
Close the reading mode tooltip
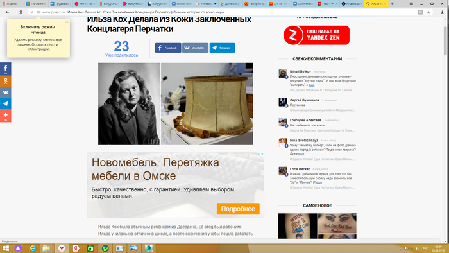point(67,22)
